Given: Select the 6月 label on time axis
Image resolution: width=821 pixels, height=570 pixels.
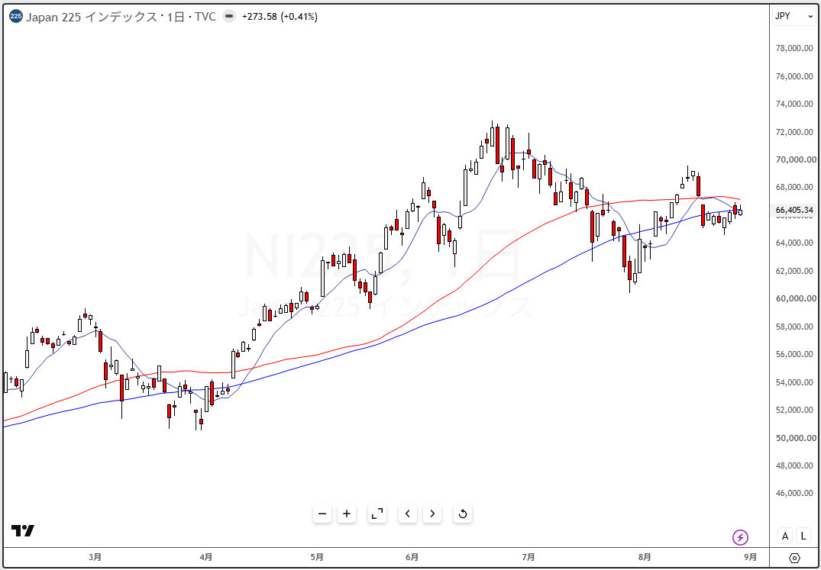Looking at the screenshot, I should point(412,557).
